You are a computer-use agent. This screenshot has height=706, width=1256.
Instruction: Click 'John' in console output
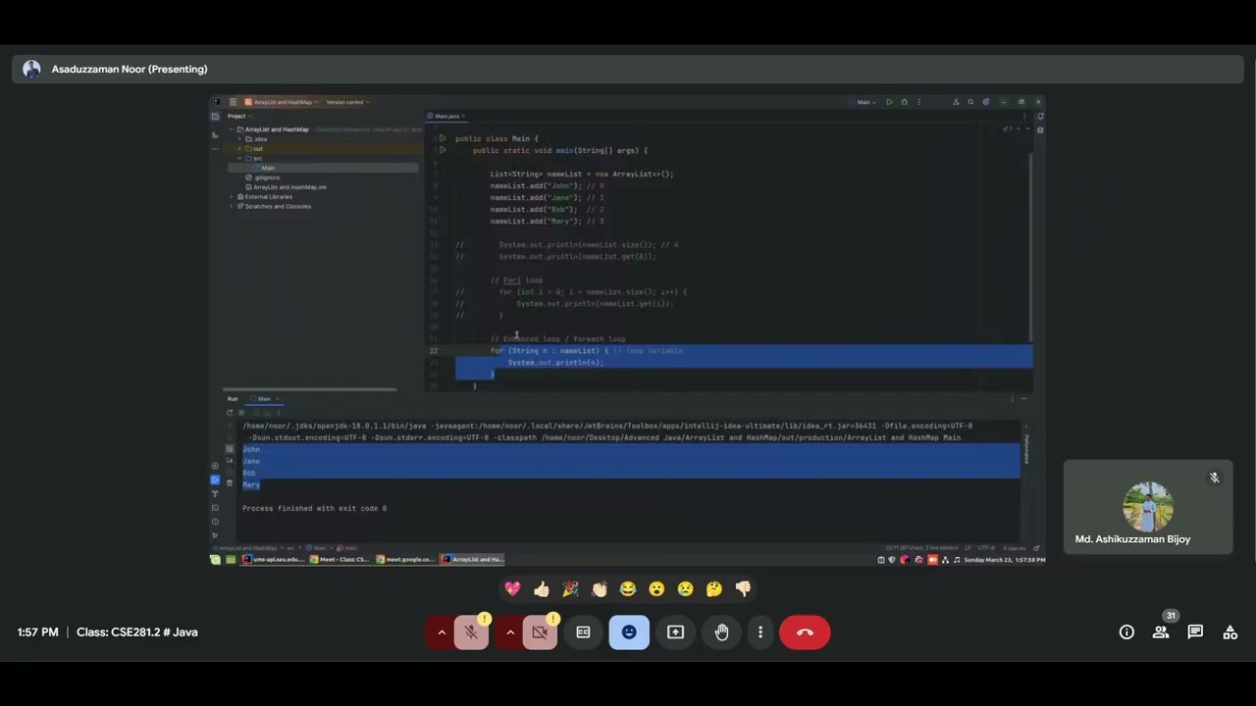251,449
